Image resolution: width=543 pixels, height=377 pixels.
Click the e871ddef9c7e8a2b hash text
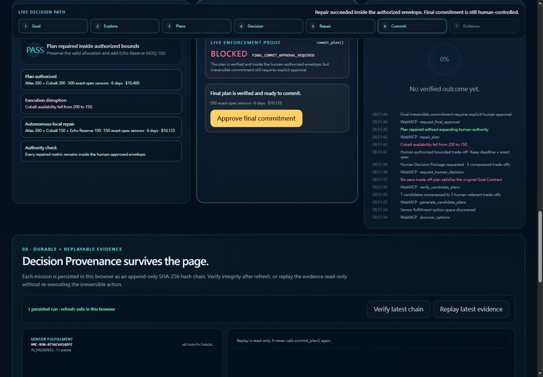(x=198, y=345)
